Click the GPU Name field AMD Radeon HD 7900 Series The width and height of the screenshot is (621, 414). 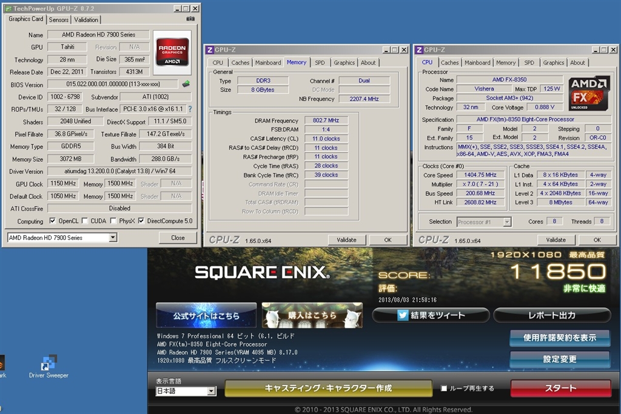(98, 35)
